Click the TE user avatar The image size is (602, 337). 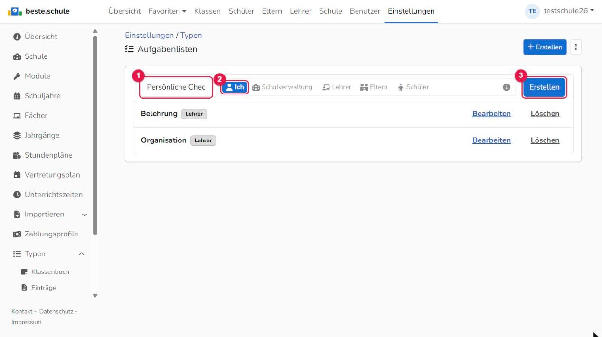(532, 11)
